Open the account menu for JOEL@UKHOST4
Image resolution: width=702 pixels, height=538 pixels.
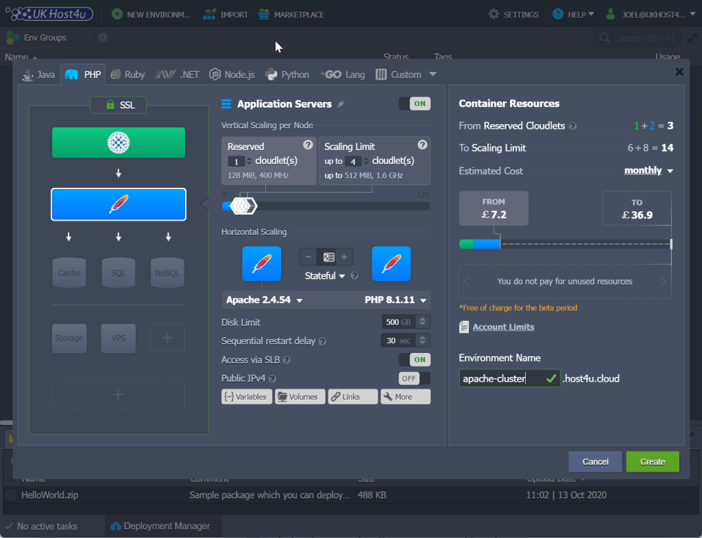[x=650, y=14]
